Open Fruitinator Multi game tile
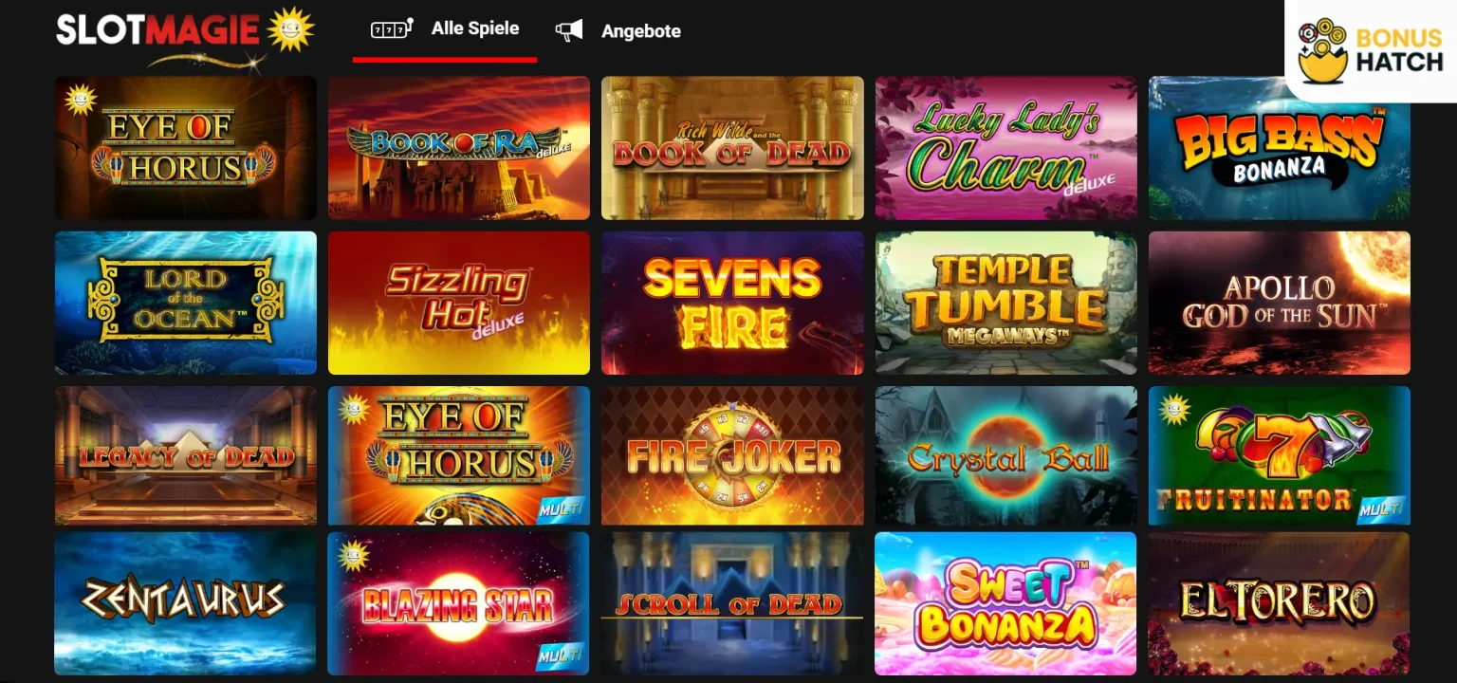Viewport: 1457px width, 683px height. point(1280,455)
